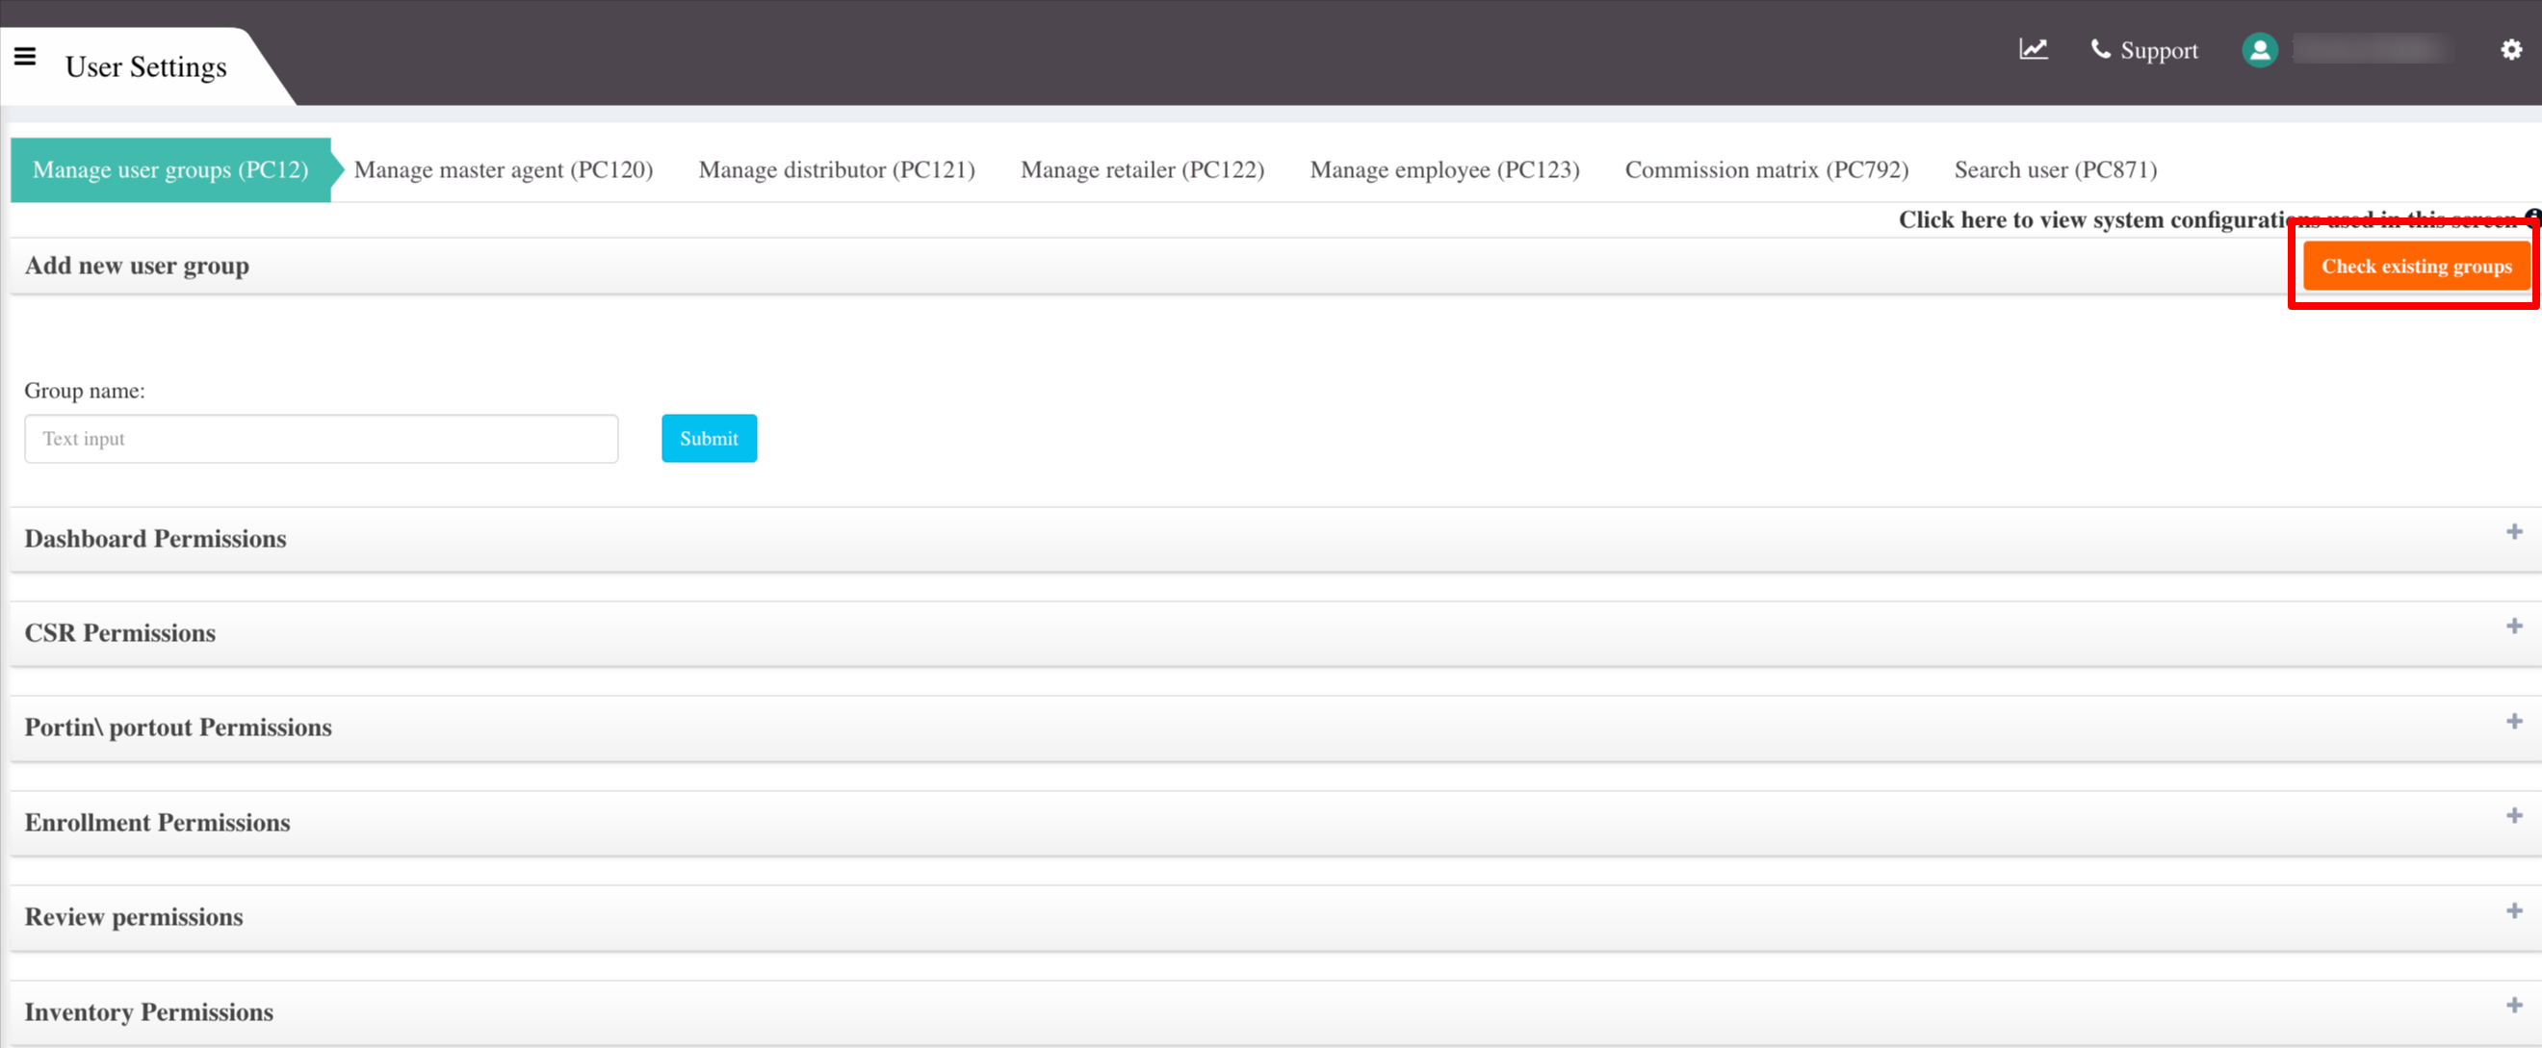
Task: Click the CSR Permissions header text
Action: 120,633
